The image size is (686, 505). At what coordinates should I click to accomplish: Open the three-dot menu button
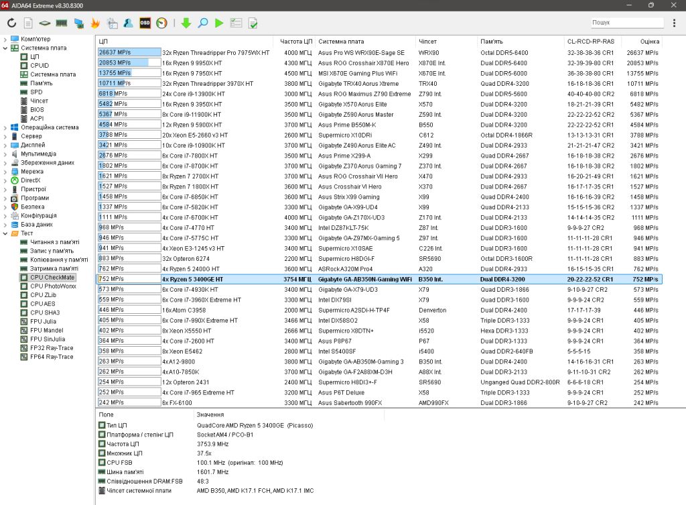click(674, 22)
